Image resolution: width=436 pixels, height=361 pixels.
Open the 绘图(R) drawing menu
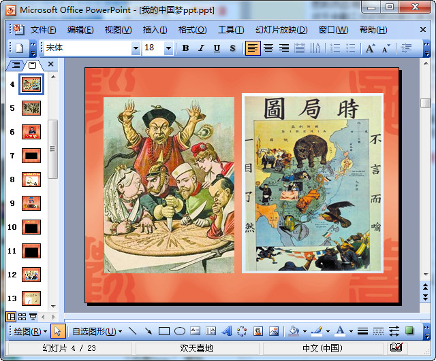[x=31, y=331]
